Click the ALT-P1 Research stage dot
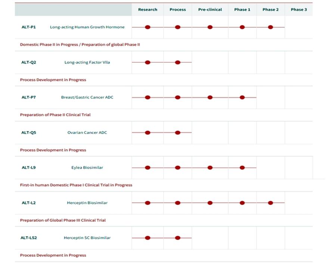Screen dimensions: 332x266 (x=148, y=27)
